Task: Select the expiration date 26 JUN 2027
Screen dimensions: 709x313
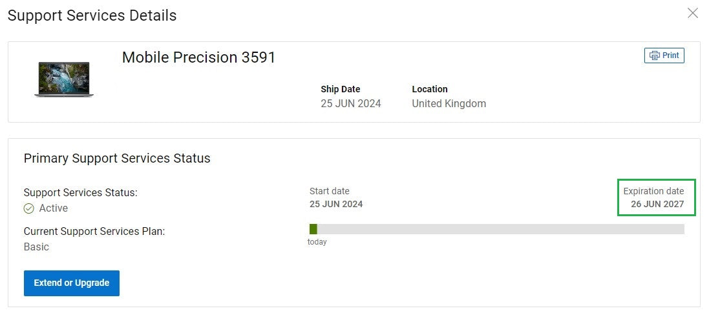Action: point(657,205)
